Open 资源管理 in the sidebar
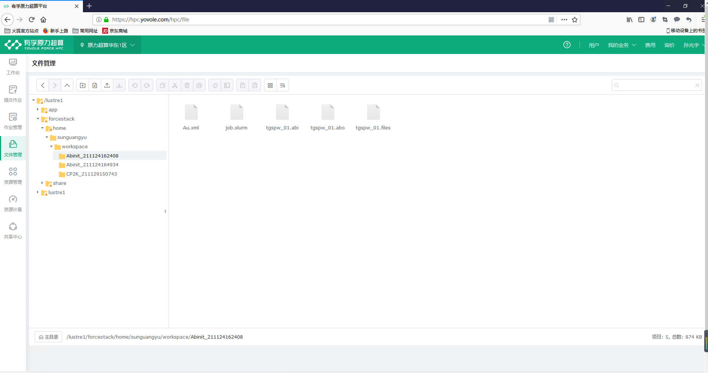This screenshot has width=708, height=373. click(x=13, y=176)
